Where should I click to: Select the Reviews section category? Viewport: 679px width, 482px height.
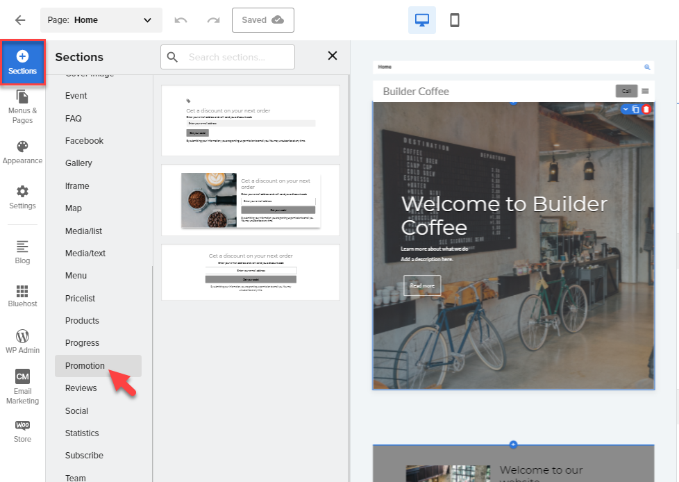tap(81, 388)
